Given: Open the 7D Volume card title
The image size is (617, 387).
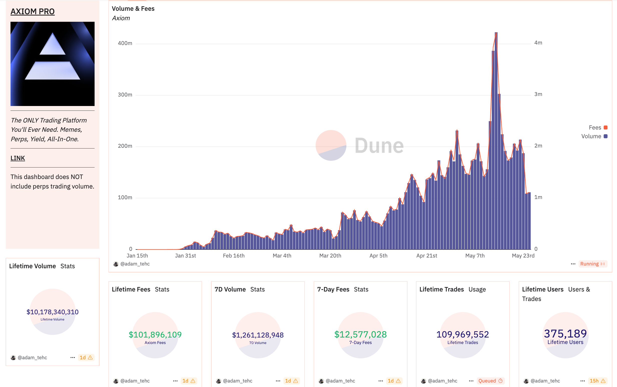Looking at the screenshot, I should point(230,289).
